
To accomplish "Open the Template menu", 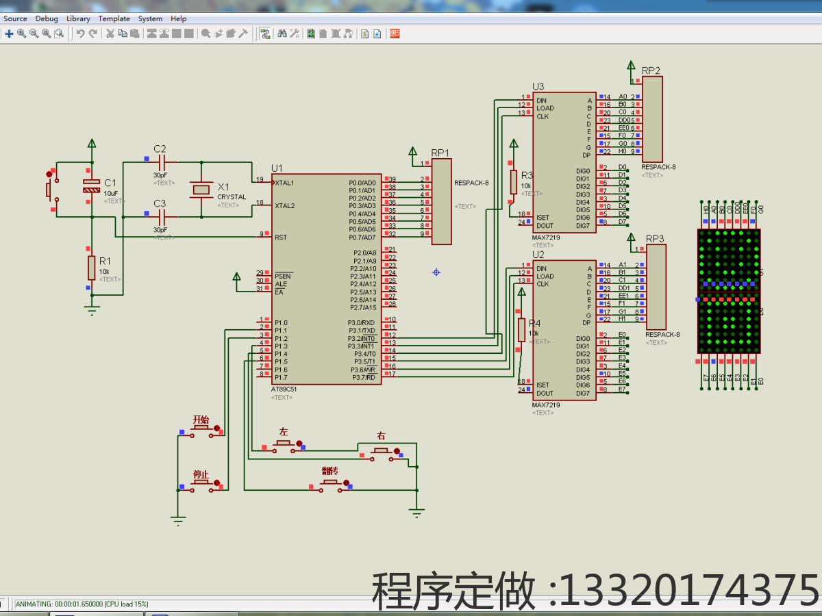I will point(114,18).
